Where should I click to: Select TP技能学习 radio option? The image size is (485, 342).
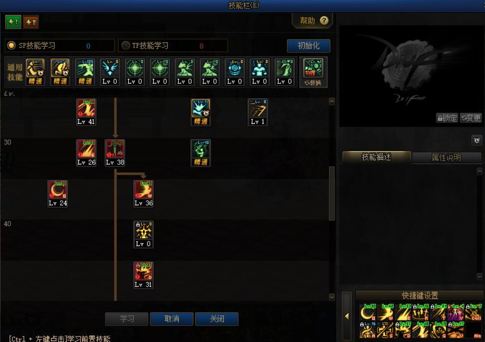(125, 45)
